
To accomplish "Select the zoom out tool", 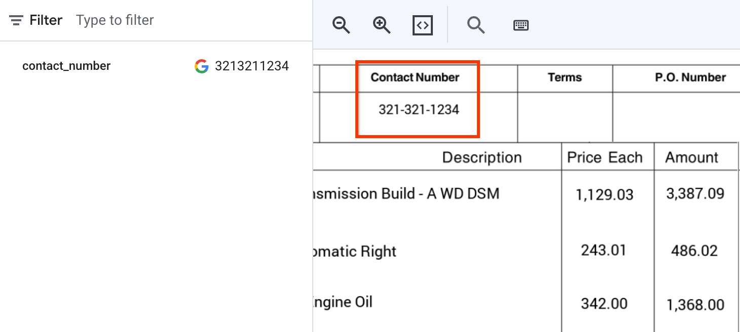I will (x=341, y=25).
